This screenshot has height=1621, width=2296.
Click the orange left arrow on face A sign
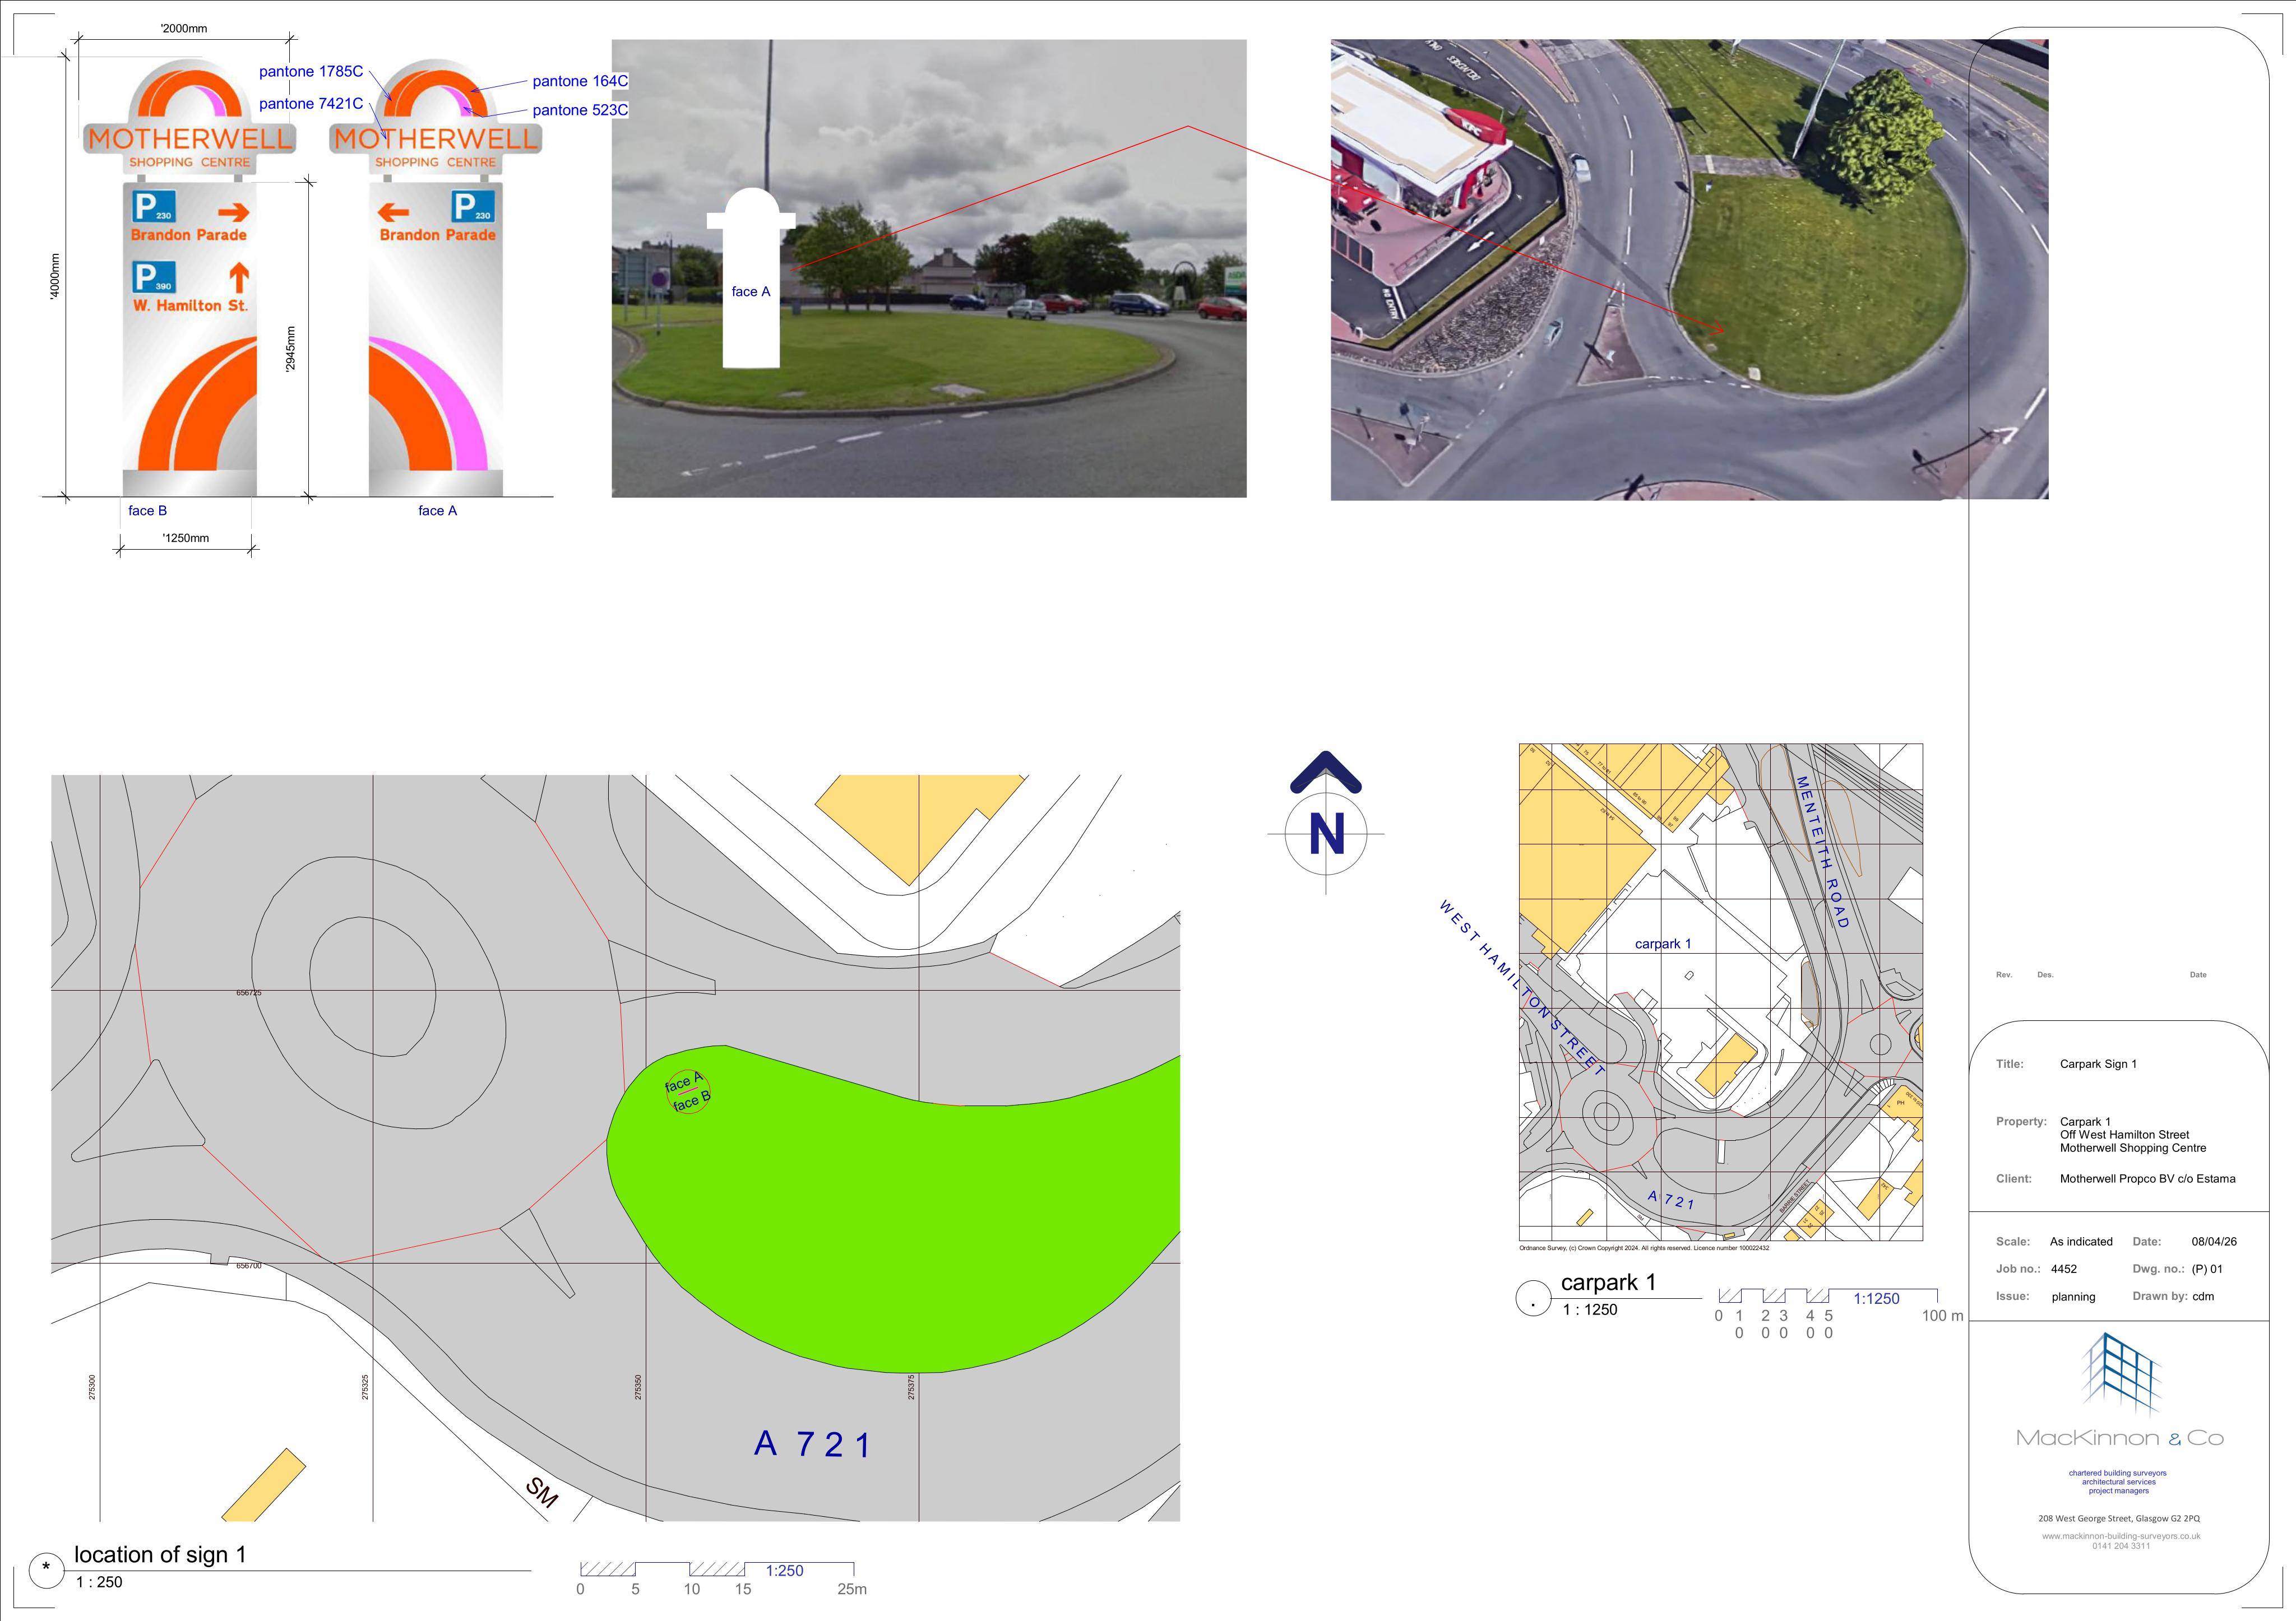tap(394, 212)
